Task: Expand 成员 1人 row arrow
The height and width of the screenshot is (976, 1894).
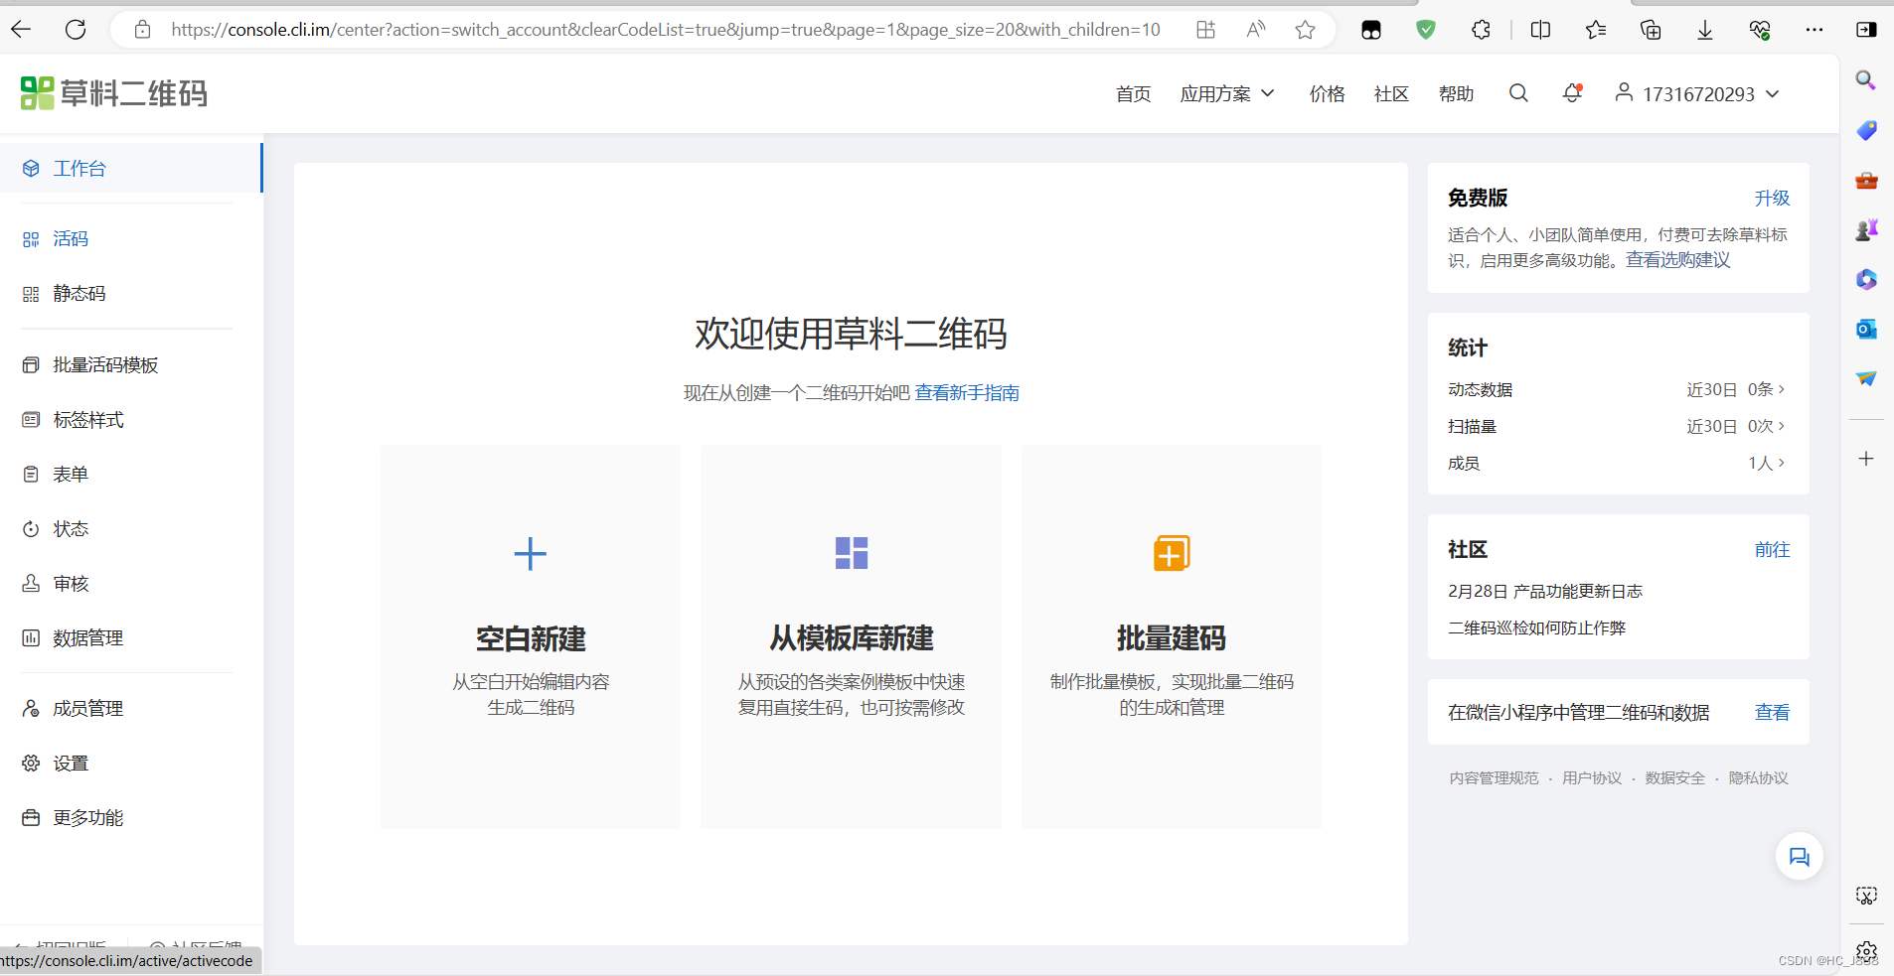Action: point(1782,463)
